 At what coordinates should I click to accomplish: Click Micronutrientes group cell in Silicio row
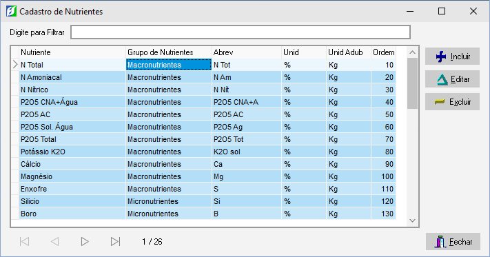169,201
